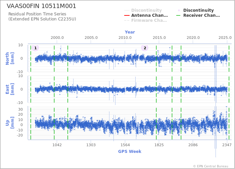Select discontinuity marker 2 in North plot
Image resolution: width=235 pixels, height=169 pixels.
[145, 48]
